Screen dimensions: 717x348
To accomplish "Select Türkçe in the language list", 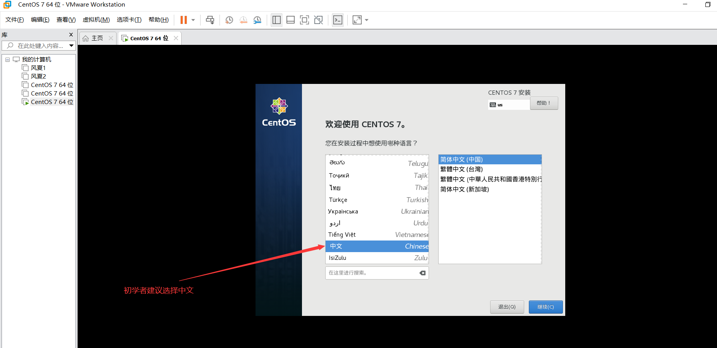I will tap(377, 200).
